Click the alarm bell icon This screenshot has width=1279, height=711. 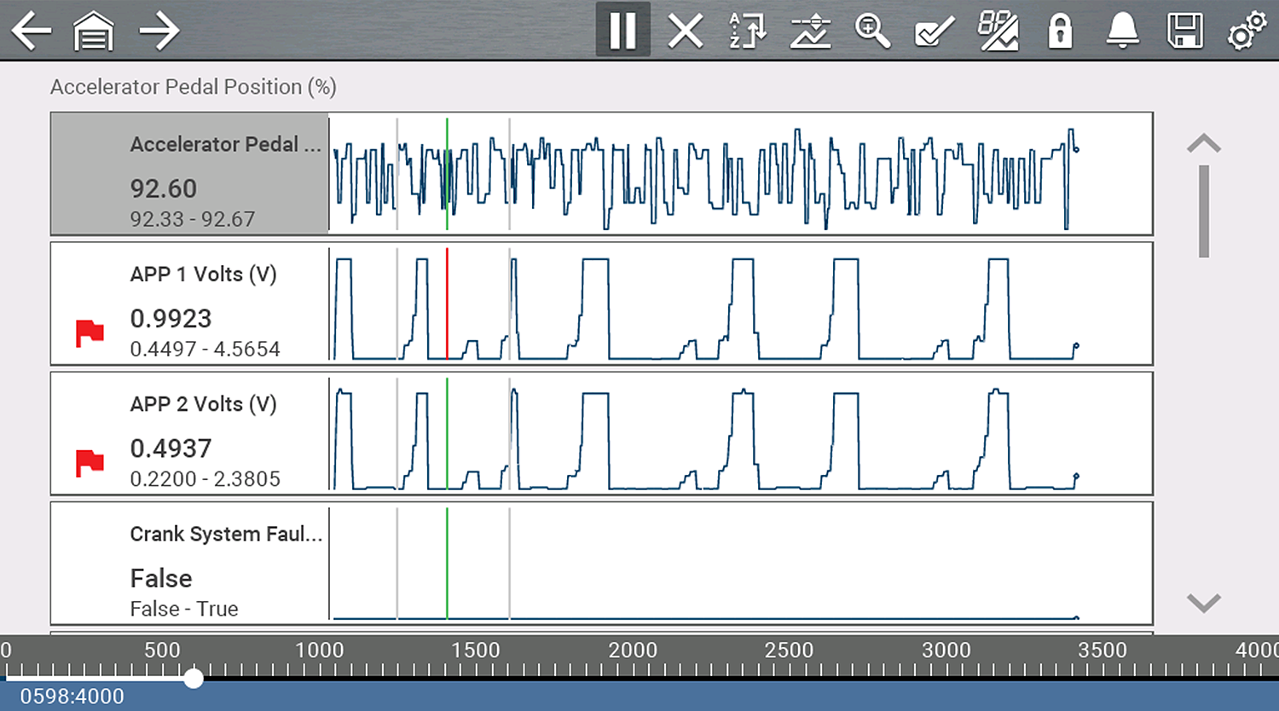1122,32
